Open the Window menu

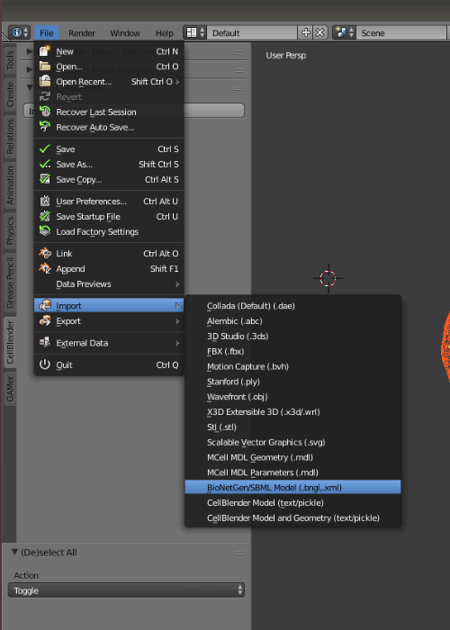pos(125,33)
